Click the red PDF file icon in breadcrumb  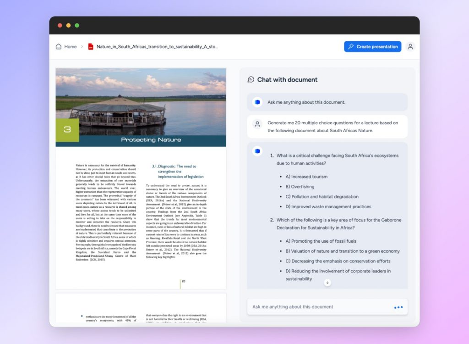click(x=91, y=46)
